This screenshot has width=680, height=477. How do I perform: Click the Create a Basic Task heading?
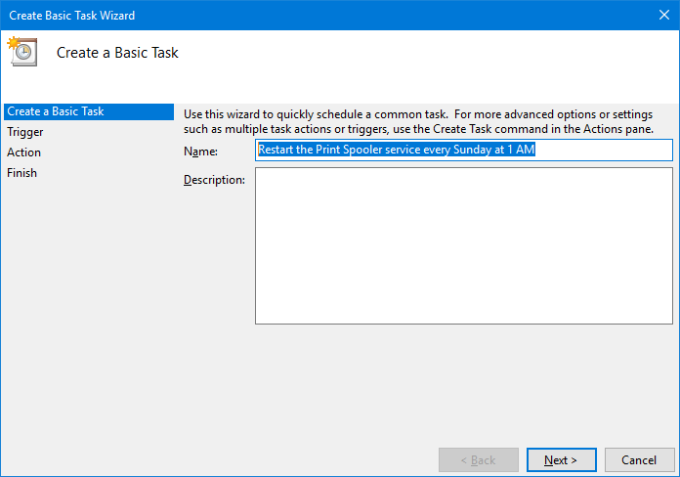tap(117, 53)
